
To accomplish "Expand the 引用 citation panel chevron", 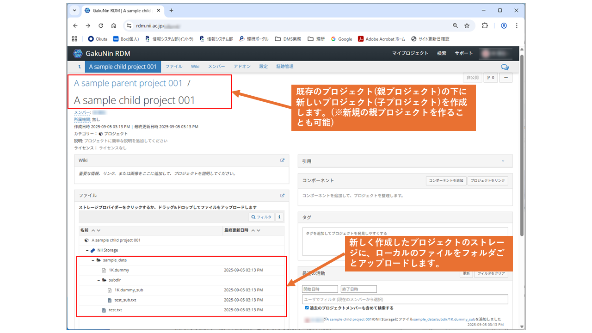I will tap(503, 161).
